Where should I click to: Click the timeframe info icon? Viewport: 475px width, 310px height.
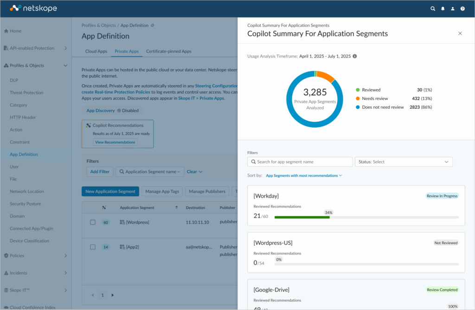(355, 56)
